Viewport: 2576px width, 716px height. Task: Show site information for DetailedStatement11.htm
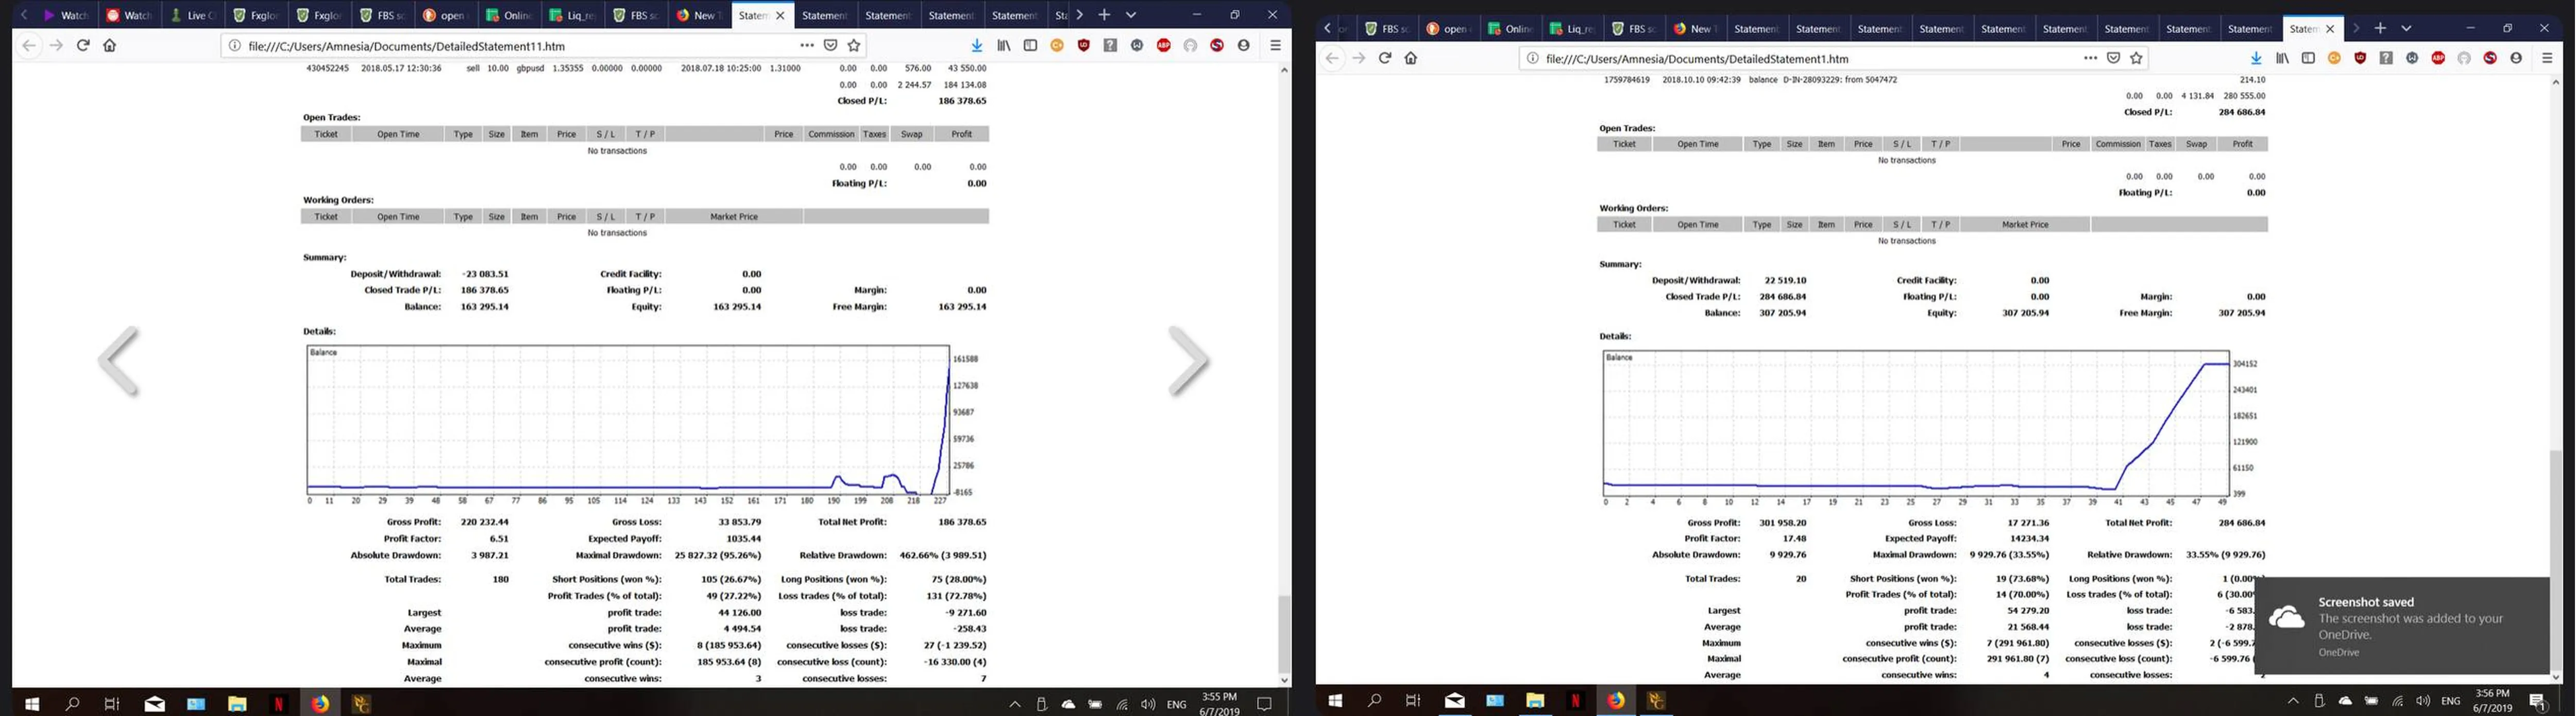coord(235,45)
